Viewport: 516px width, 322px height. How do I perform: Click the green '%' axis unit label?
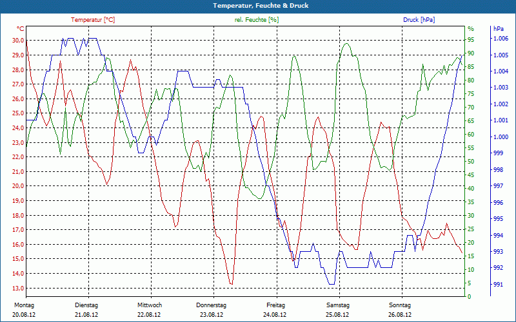click(x=471, y=29)
